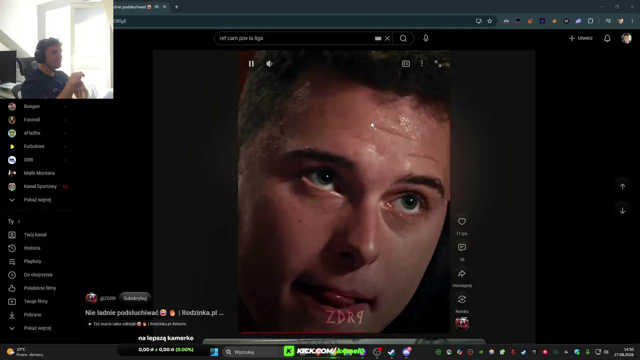Go to the previous Short with up arrow
Viewport: 640px width, 360px height.
[x=622, y=186]
